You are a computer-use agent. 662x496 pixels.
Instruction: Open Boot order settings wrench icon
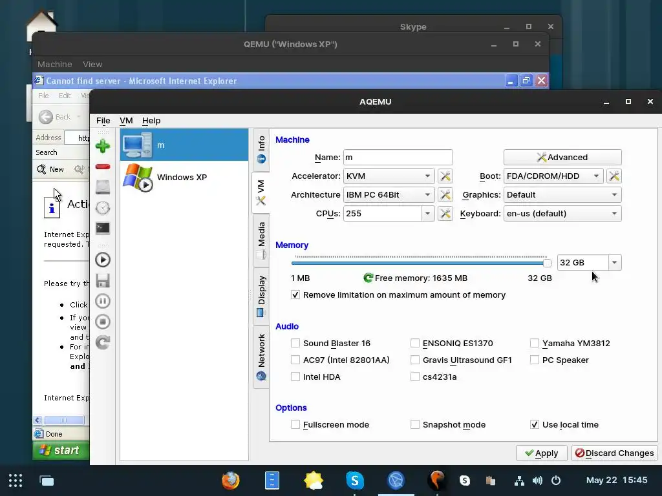click(614, 176)
